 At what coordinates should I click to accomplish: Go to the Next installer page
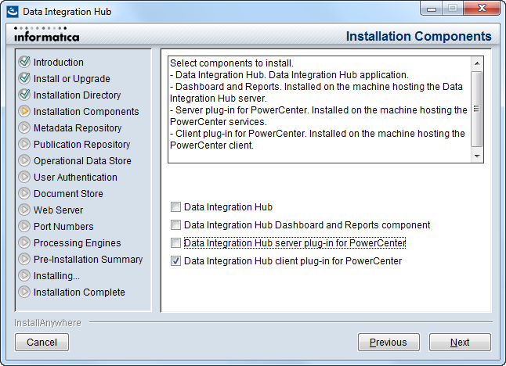(x=460, y=343)
